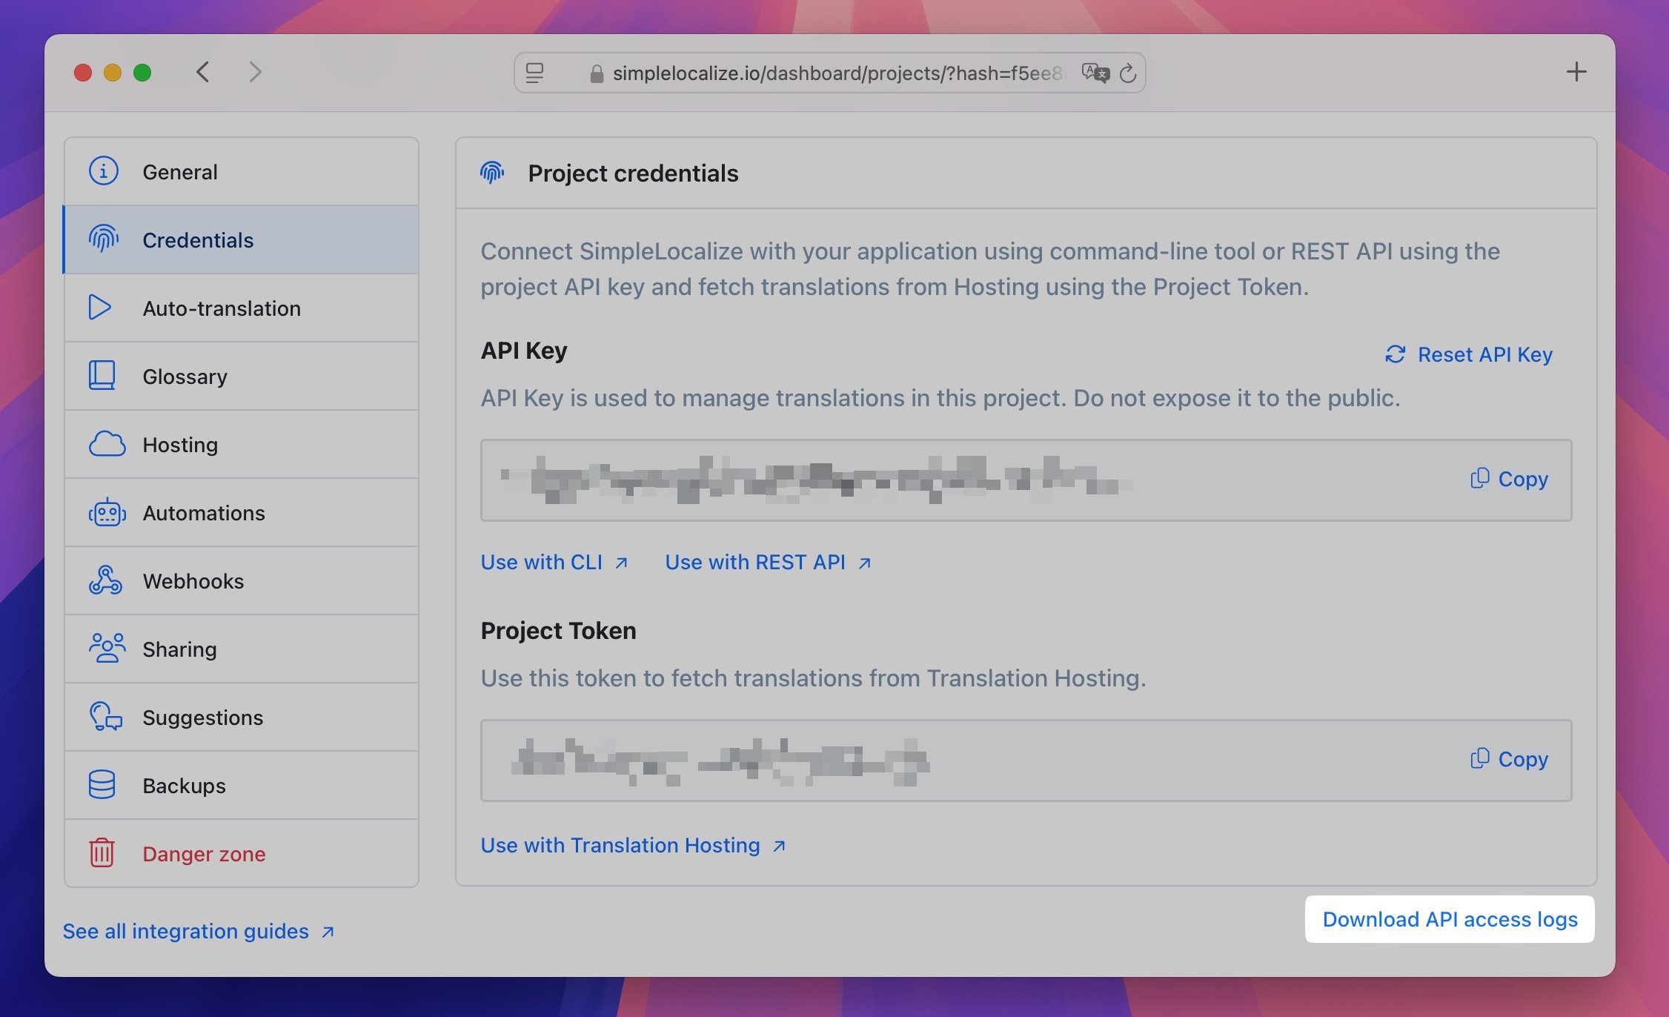Click the Danger zone trash icon
1669x1017 pixels.
coord(102,852)
